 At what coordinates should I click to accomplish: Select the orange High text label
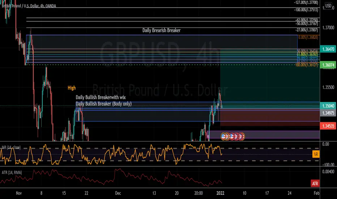point(72,88)
